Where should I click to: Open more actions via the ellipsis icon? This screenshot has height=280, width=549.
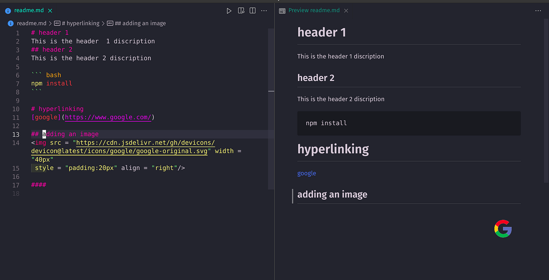[x=264, y=11]
